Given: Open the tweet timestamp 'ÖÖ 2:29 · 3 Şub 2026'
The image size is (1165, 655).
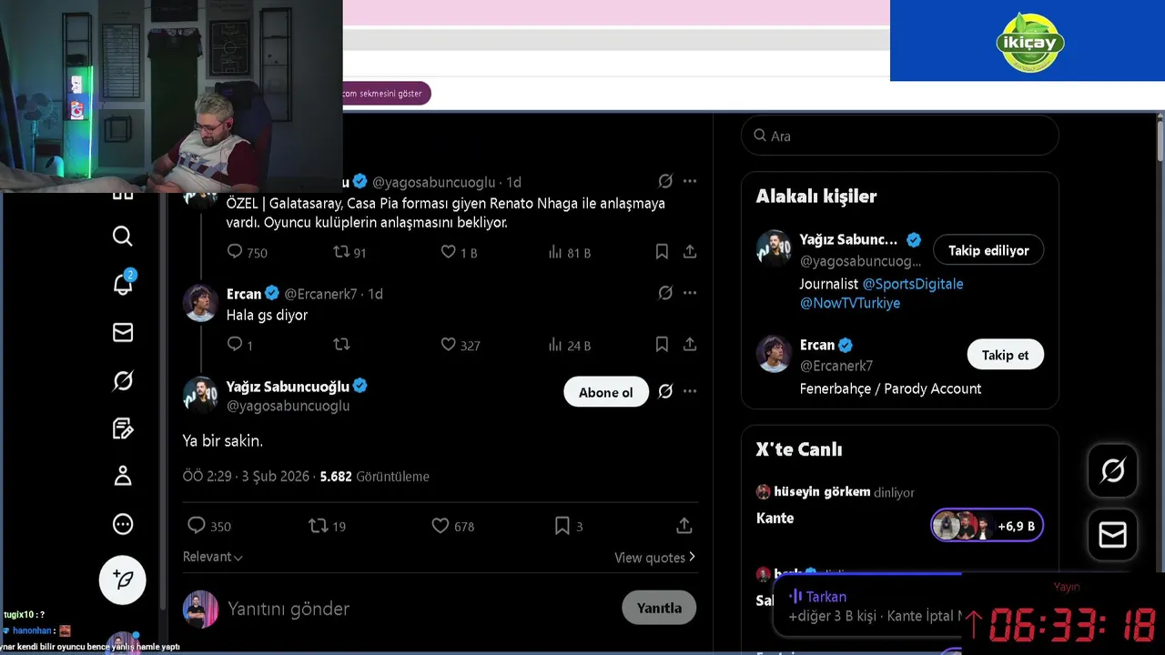Looking at the screenshot, I should click(248, 476).
